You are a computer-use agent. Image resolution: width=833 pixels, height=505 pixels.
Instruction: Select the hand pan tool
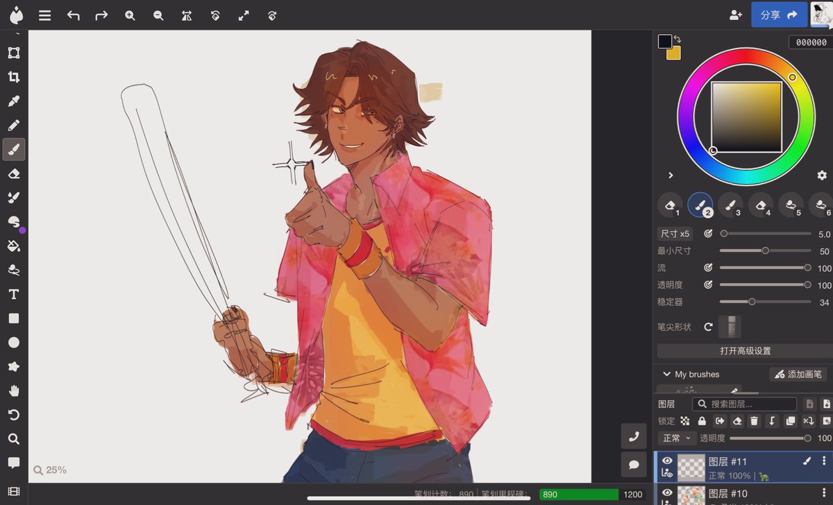click(13, 391)
